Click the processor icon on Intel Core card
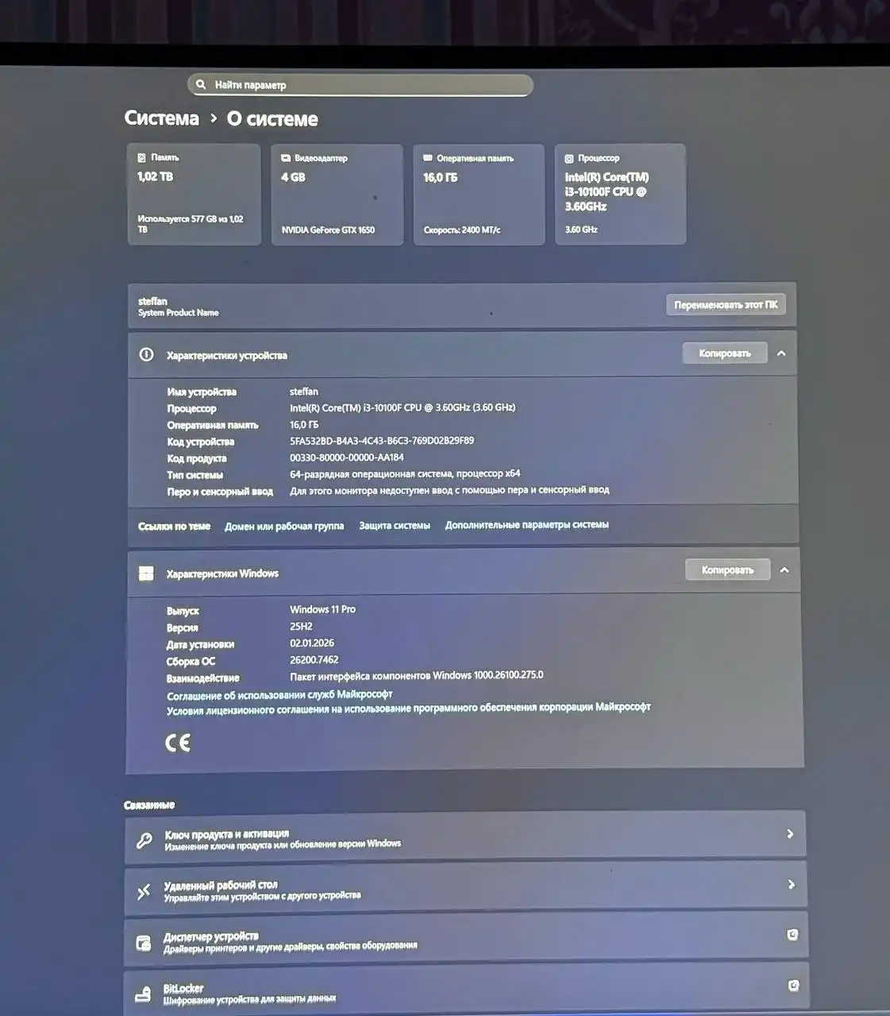Viewport: 890px width, 1016px height. 570,157
